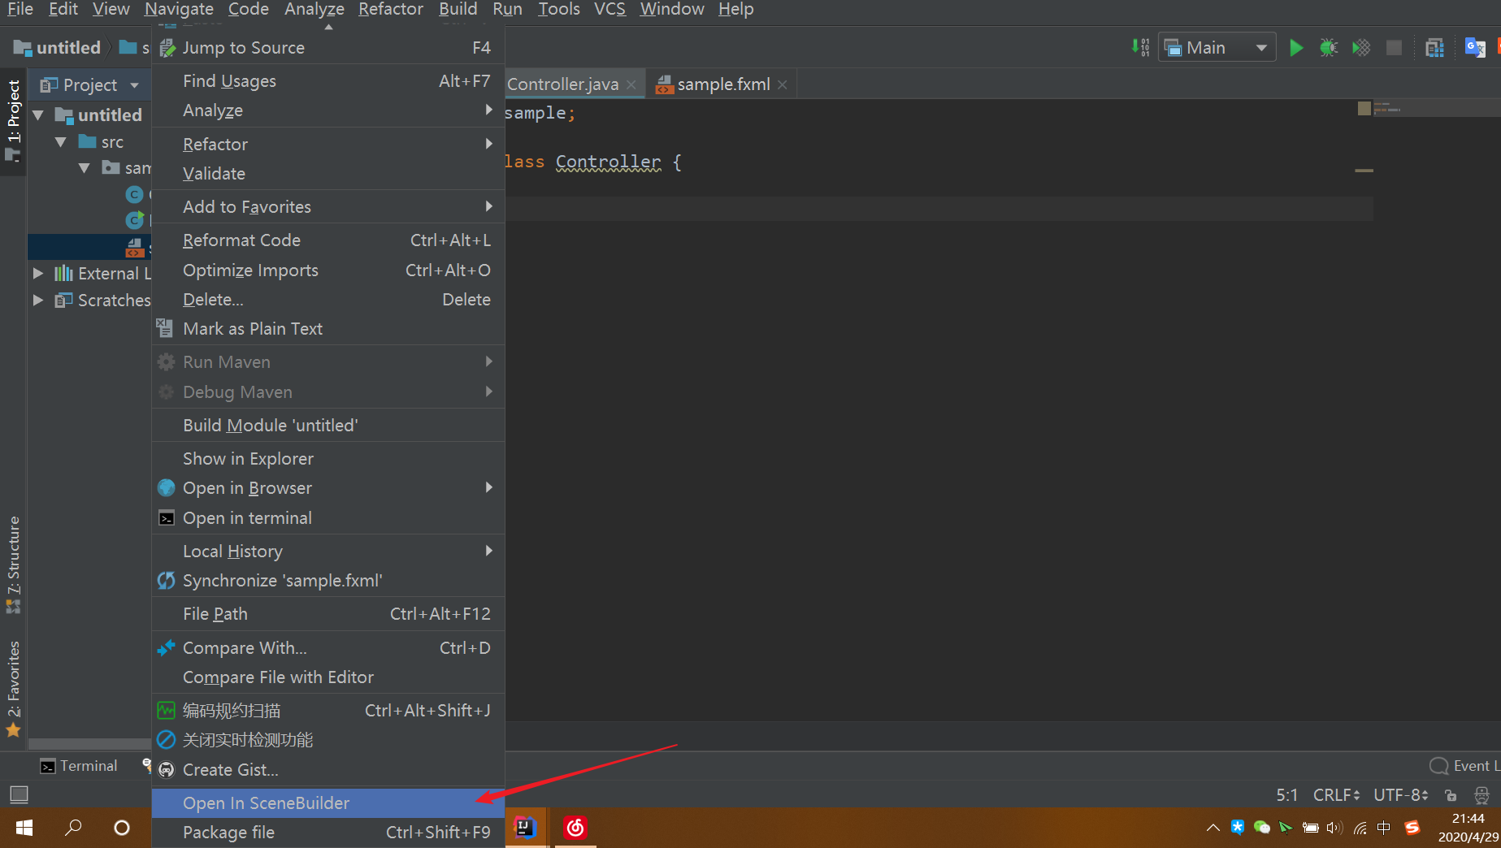Screen dimensions: 1501x848
Task: Toggle the 中 Chinese input mode indicator
Action: [1384, 828]
